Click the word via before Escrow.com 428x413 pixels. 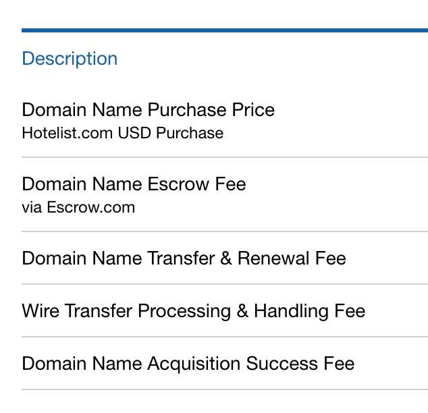32,207
